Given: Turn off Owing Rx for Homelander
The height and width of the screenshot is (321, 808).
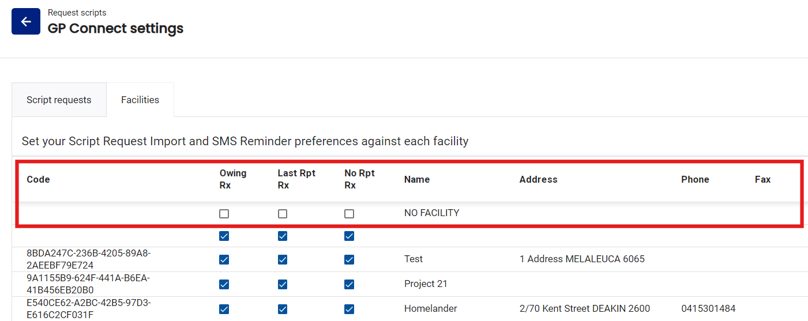Looking at the screenshot, I should point(224,309).
